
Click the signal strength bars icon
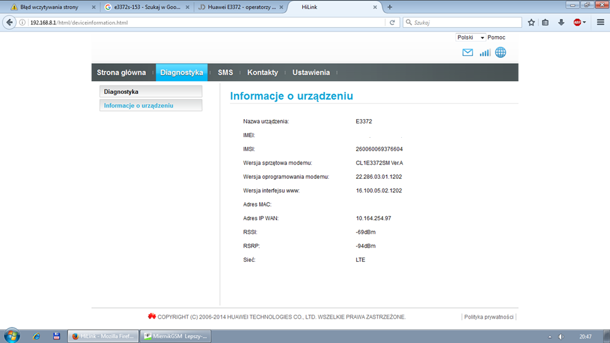click(x=485, y=53)
